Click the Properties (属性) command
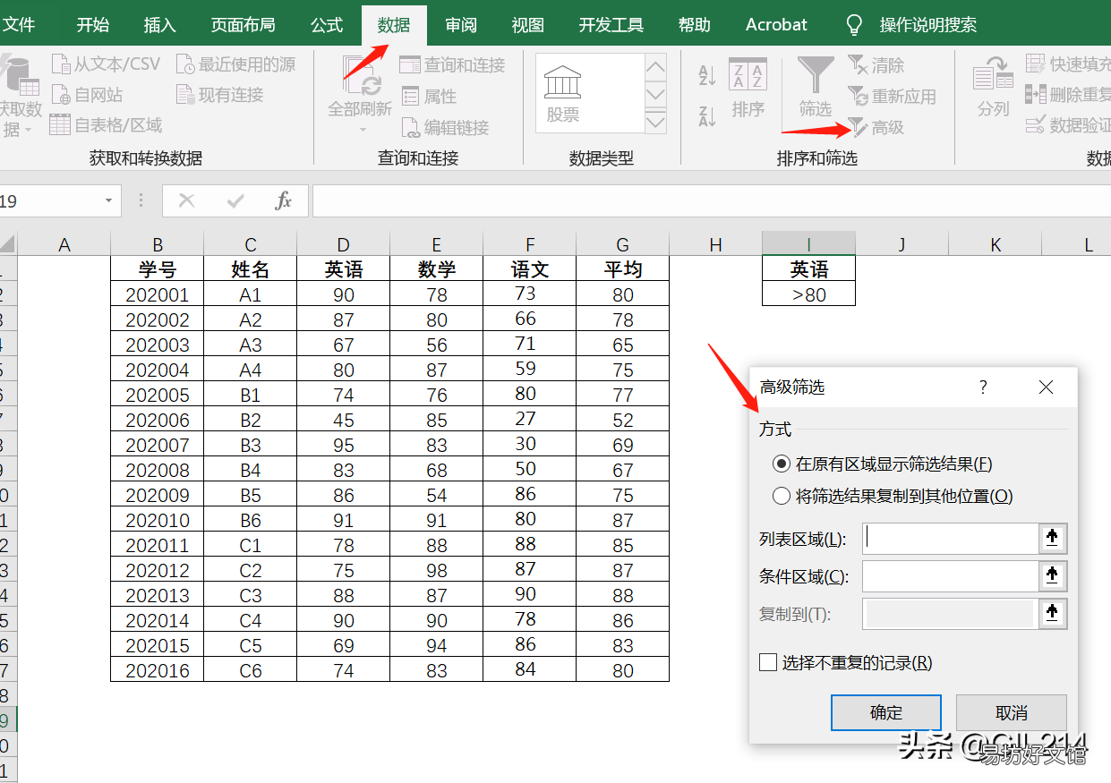 pos(429,96)
